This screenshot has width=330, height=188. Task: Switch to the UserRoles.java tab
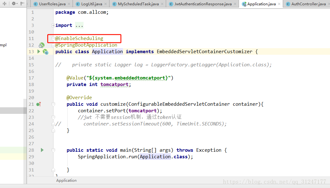pyautogui.click(x=52, y=4)
